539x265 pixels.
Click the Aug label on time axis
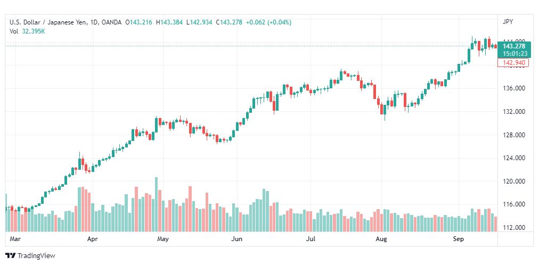[380, 239]
